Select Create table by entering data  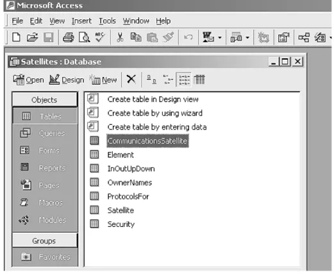pos(157,127)
